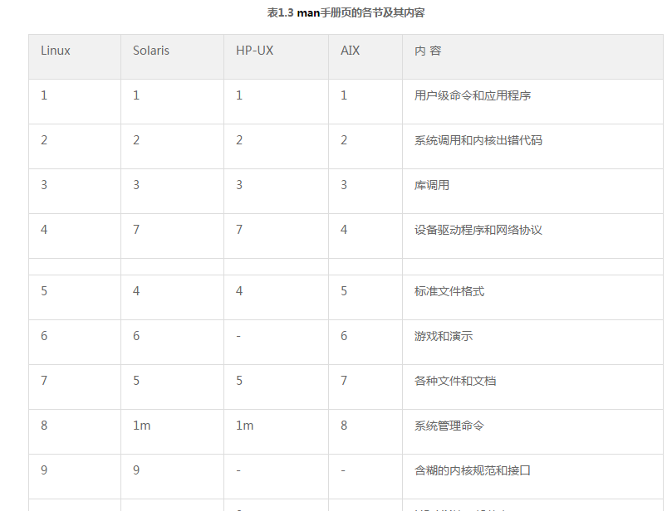The image size is (672, 511).
Task: Select AIX value 7 in 各种文件和文档 row
Action: point(344,381)
